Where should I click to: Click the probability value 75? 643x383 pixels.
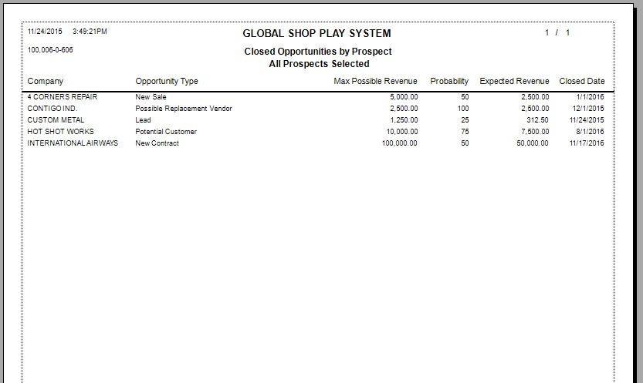465,131
